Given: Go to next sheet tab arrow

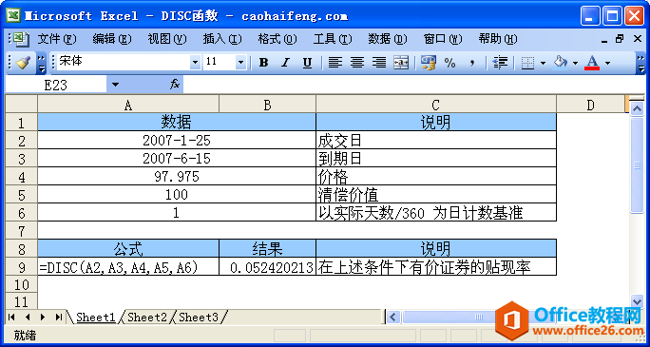Looking at the screenshot, I should [43, 318].
